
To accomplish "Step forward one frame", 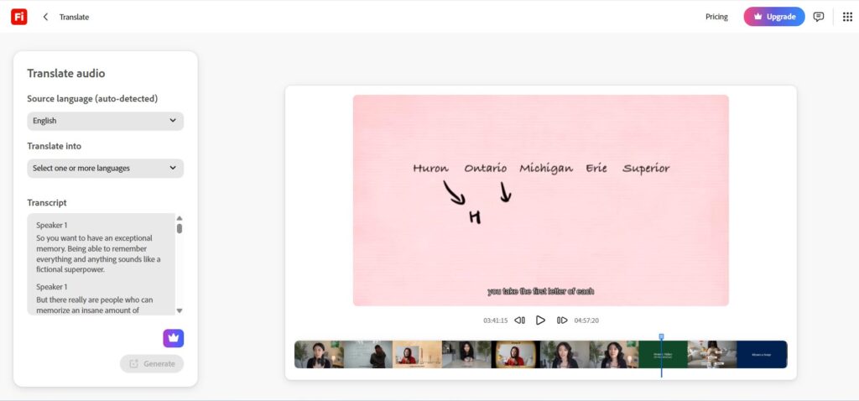I will 561,320.
